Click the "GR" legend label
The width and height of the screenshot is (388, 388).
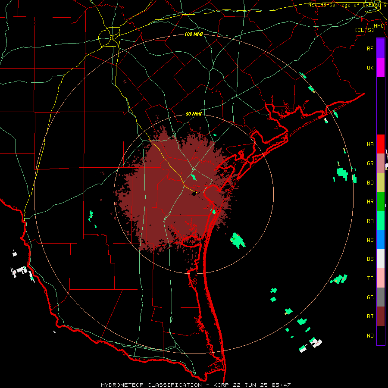(370, 163)
